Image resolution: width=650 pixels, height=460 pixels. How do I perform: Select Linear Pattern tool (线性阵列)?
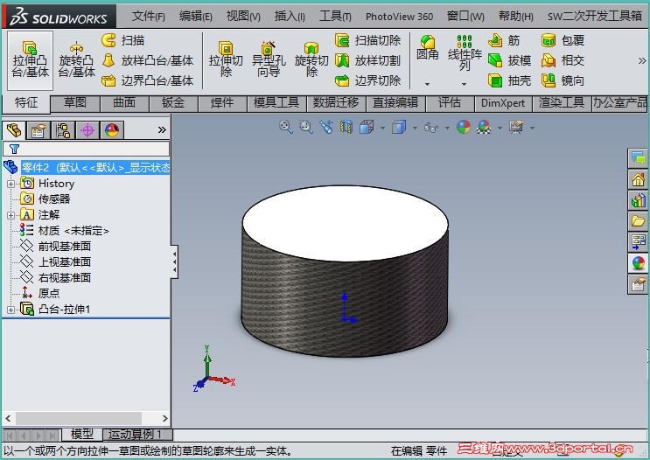pos(465,53)
